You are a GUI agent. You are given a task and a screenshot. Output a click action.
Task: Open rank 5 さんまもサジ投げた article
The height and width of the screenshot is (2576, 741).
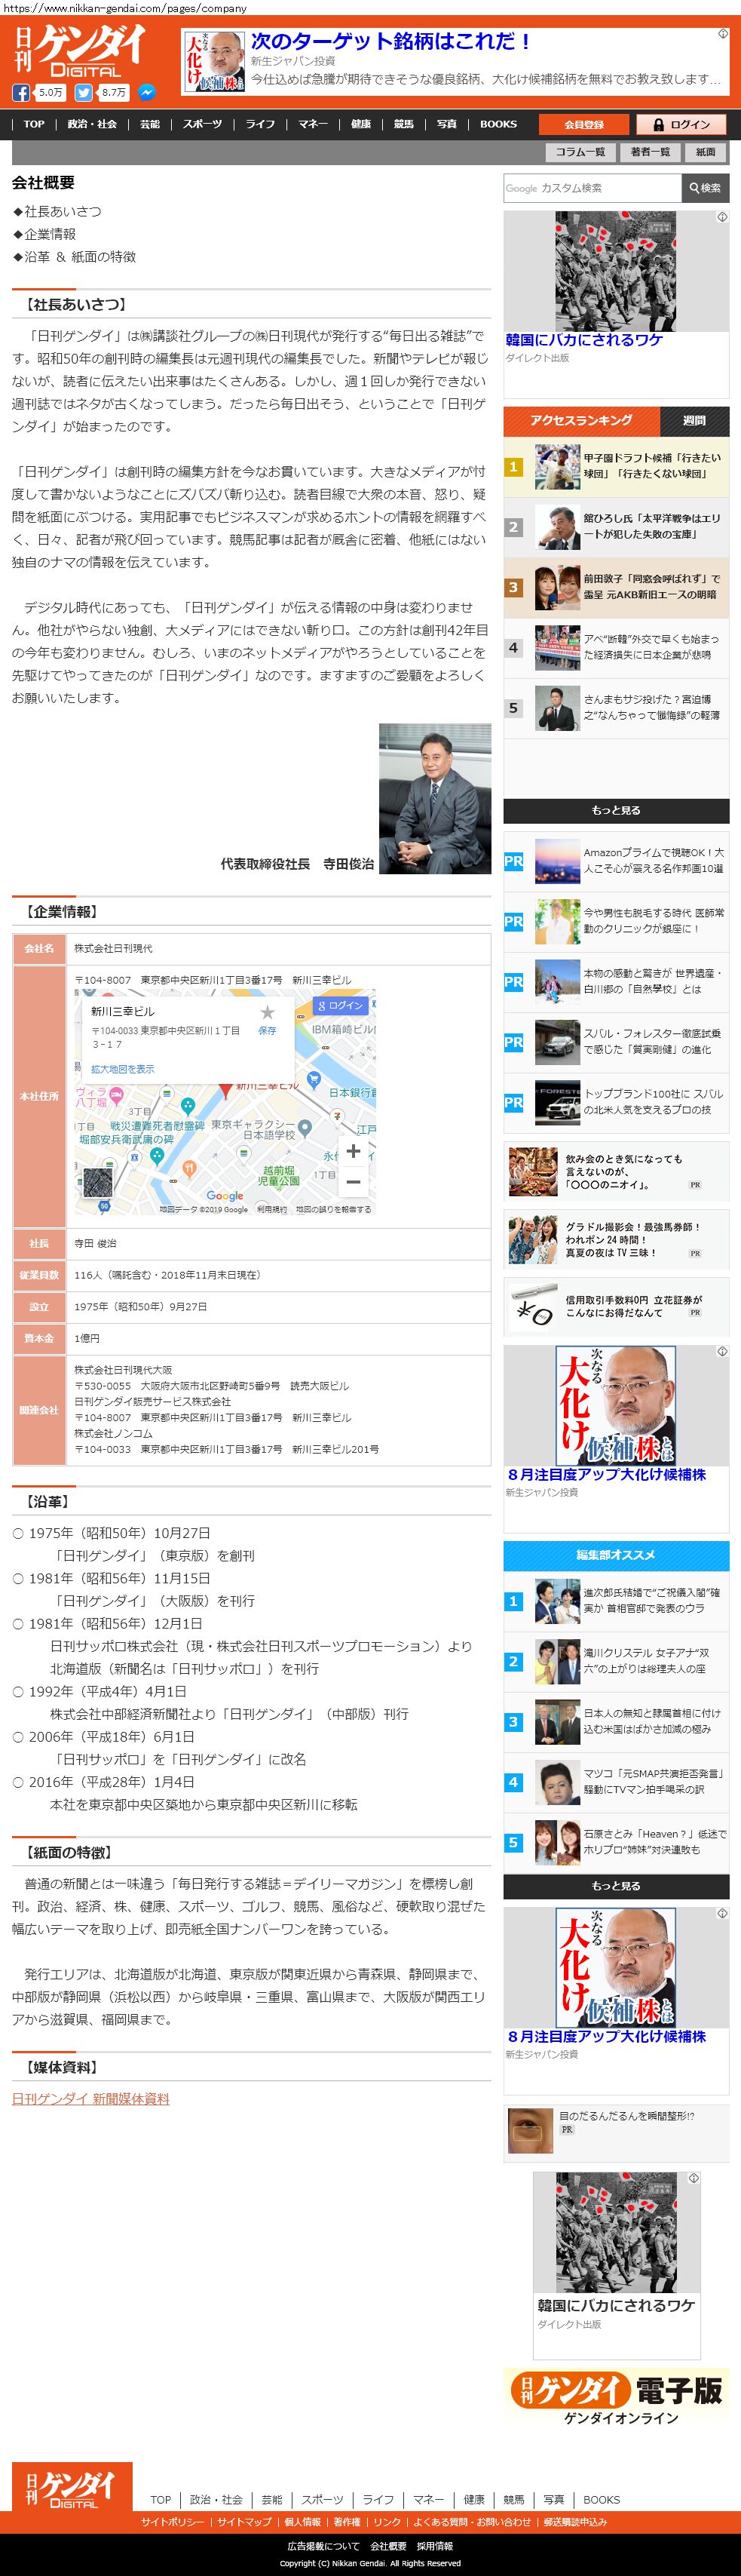click(616, 707)
